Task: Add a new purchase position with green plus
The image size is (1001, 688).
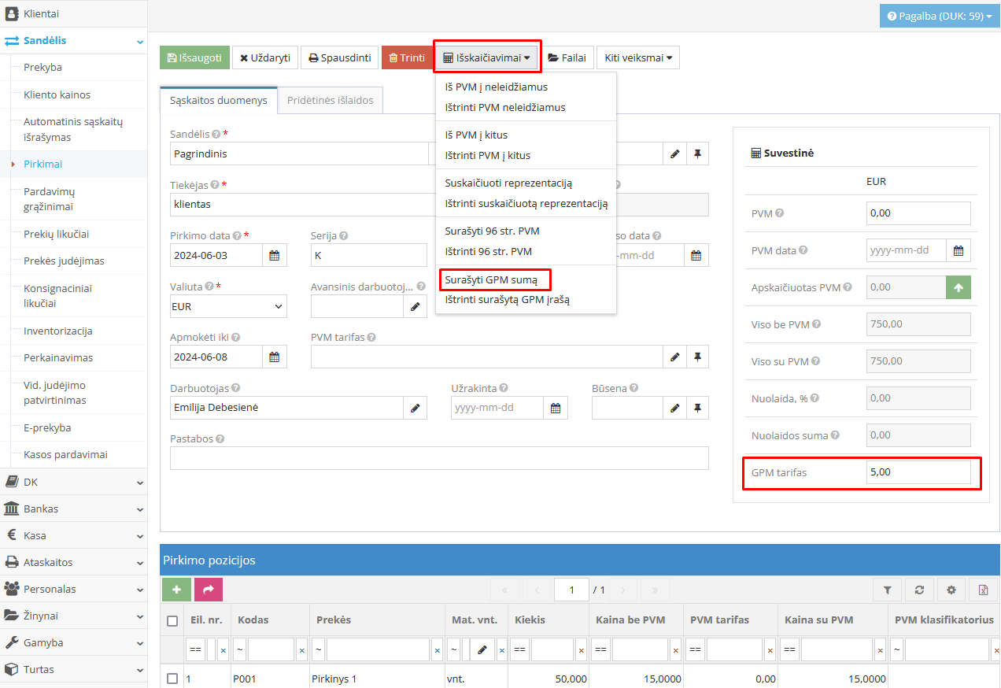Action: tap(176, 590)
